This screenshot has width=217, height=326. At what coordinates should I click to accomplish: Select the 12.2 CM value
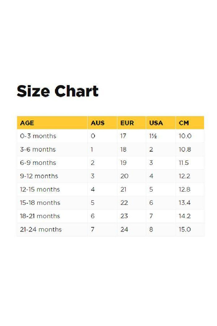[x=185, y=176]
